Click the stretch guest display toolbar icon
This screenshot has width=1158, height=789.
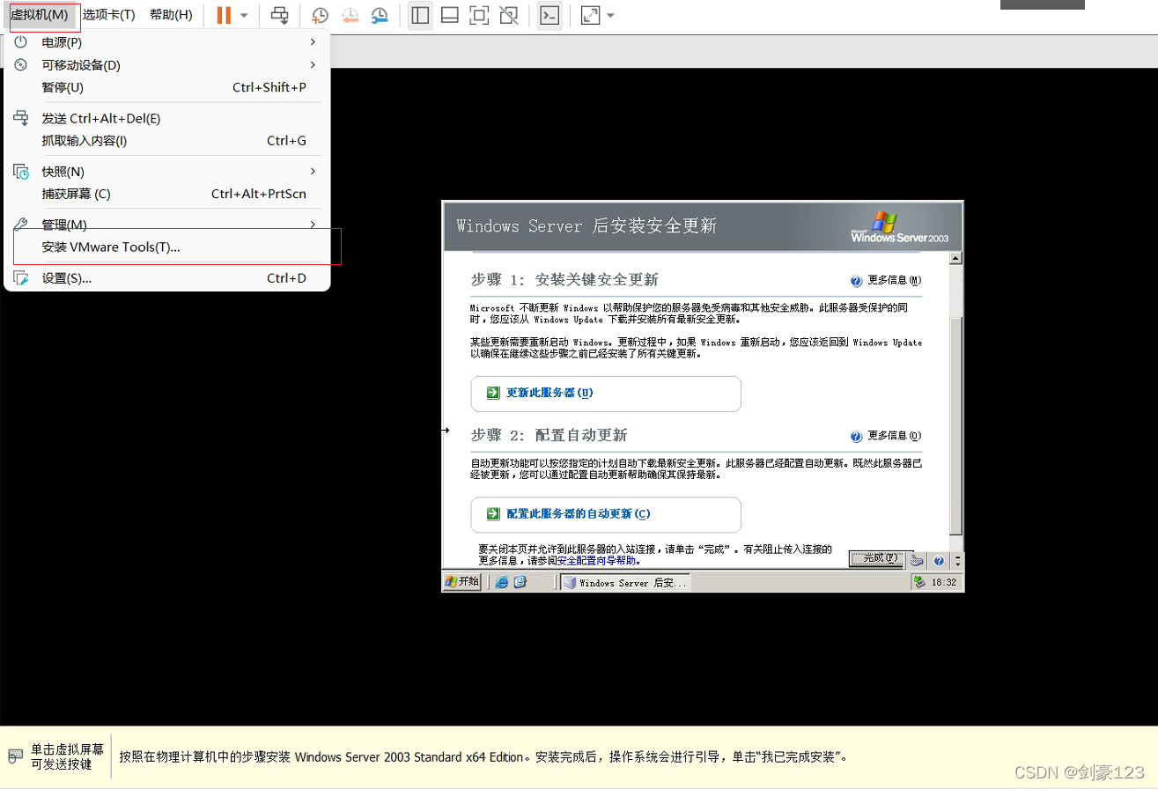click(591, 15)
